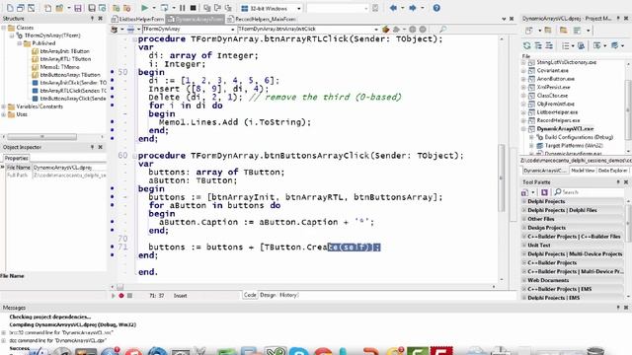Viewport: 632px width, 355px height.
Task: Expand the Other Files palette category
Action: (524, 219)
